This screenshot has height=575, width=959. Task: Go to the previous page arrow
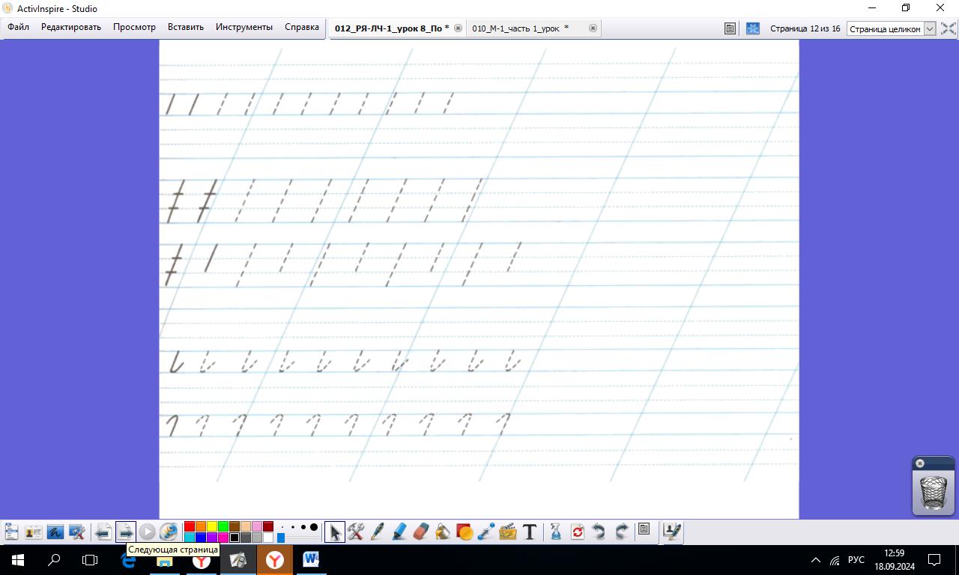click(103, 532)
